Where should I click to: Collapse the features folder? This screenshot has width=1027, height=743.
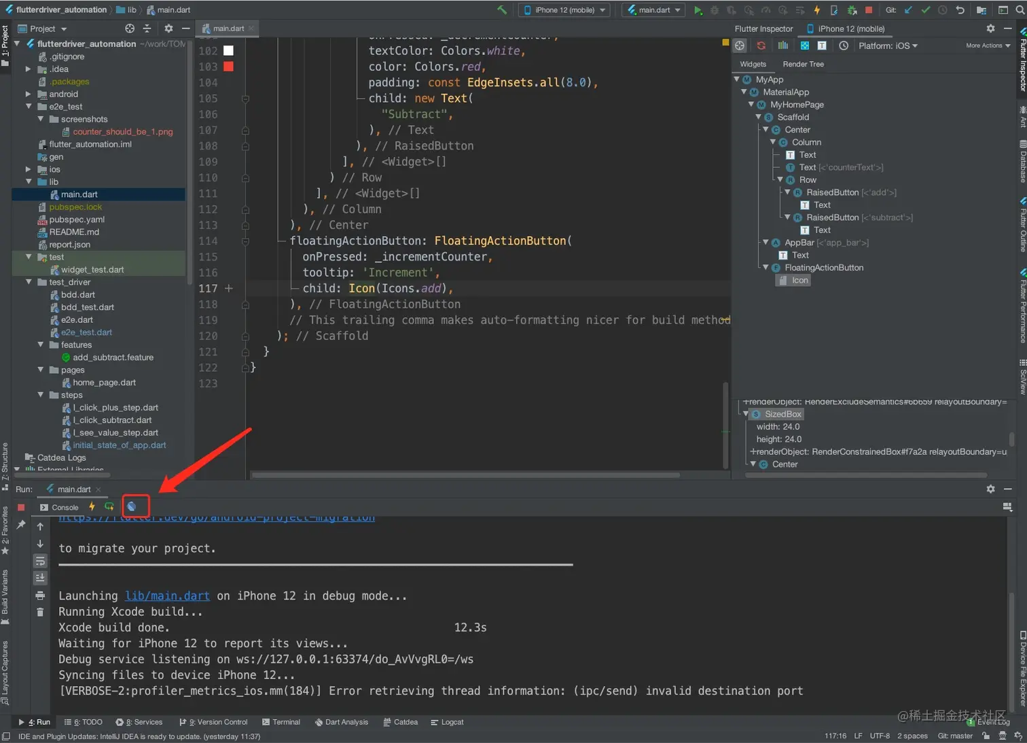[x=41, y=345]
